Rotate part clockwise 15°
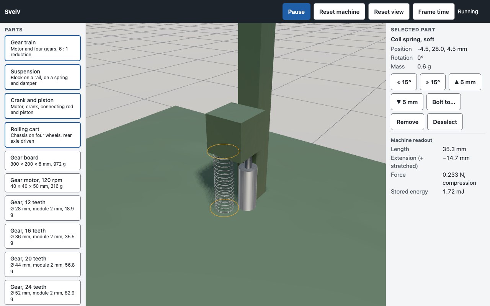Screen dimensions: 490x306 (433, 82)
